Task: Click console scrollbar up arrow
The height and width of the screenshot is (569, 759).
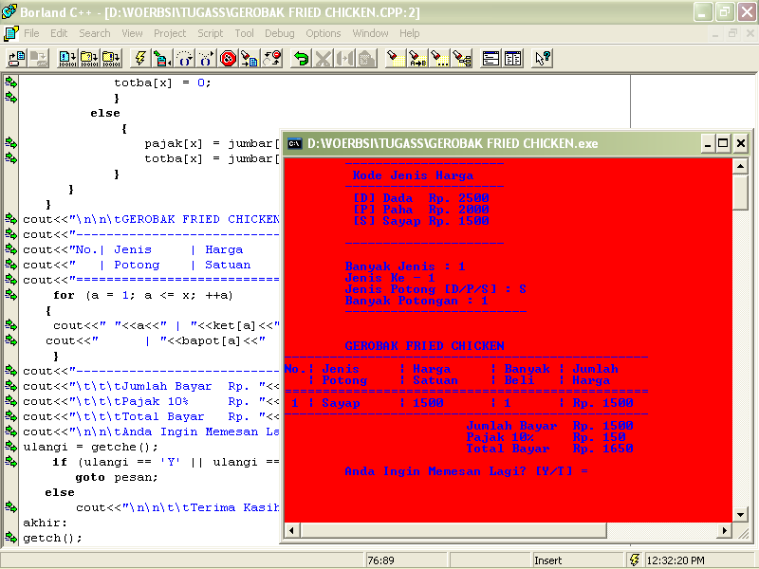Action: (x=740, y=167)
